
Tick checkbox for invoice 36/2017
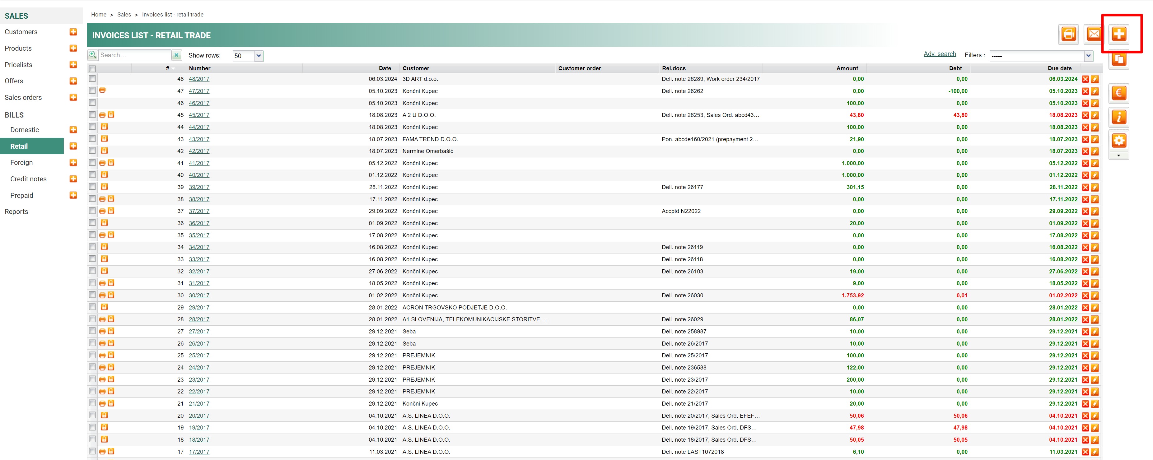tap(92, 223)
